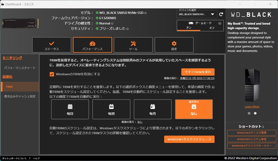Viewport: 278px width, 161px height.
Task: Click 今すぐTRIMを実行 button
Action: (x=198, y=72)
